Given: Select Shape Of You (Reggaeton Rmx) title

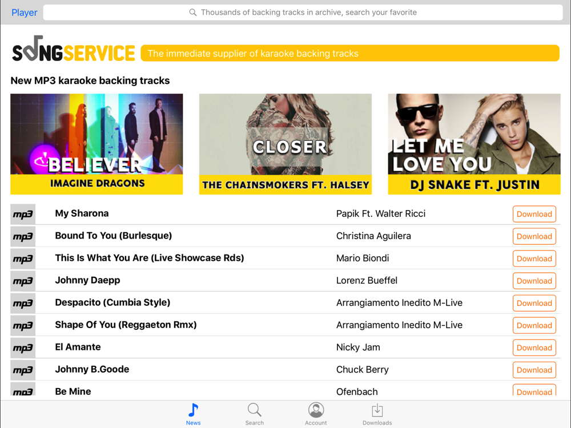Looking at the screenshot, I should click(x=126, y=325).
